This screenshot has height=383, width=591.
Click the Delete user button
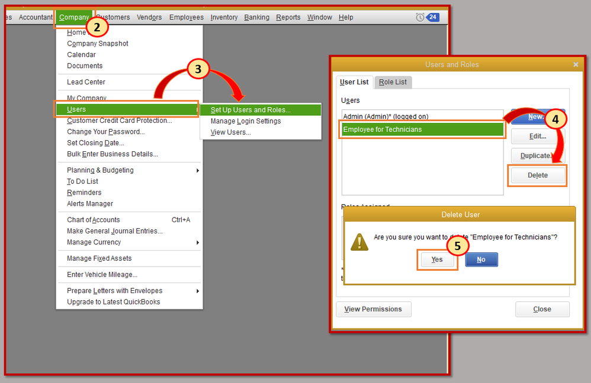(538, 176)
